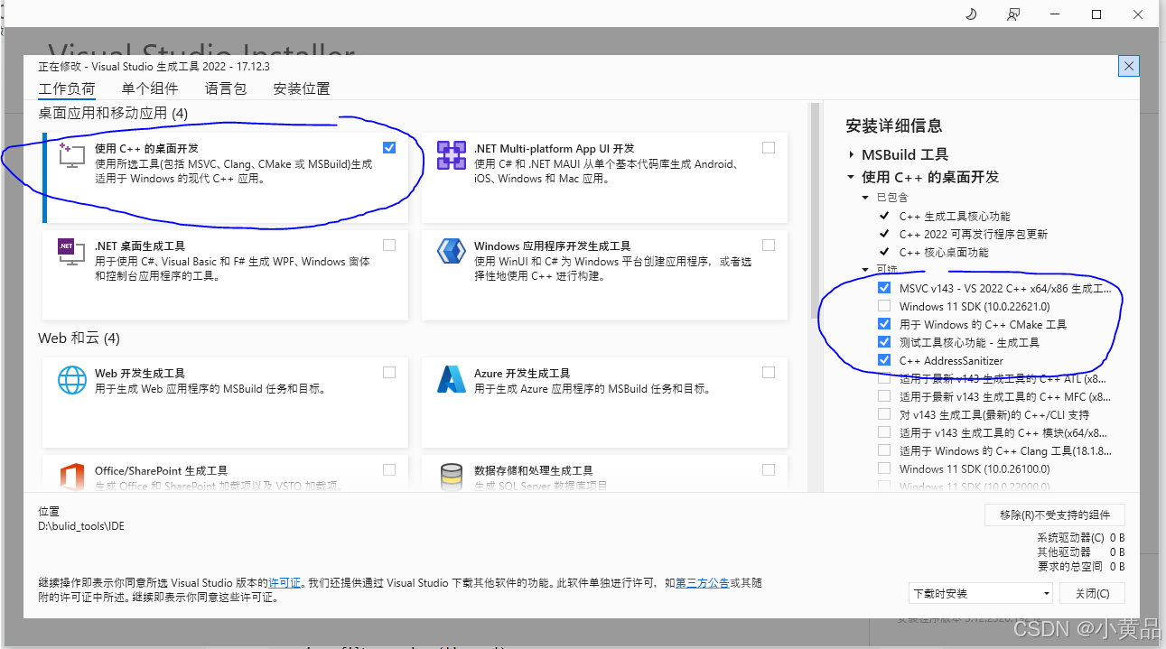This screenshot has width=1166, height=649.
Task: Click the C++ desktop development workload icon
Action: click(71, 155)
